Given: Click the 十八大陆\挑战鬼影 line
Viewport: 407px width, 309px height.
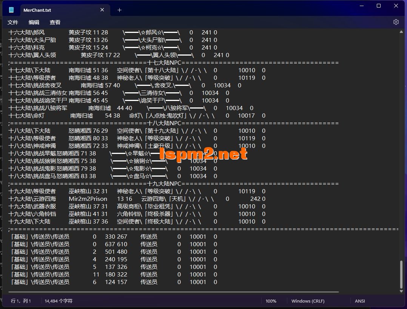Looking at the screenshot, I should coord(113,169).
